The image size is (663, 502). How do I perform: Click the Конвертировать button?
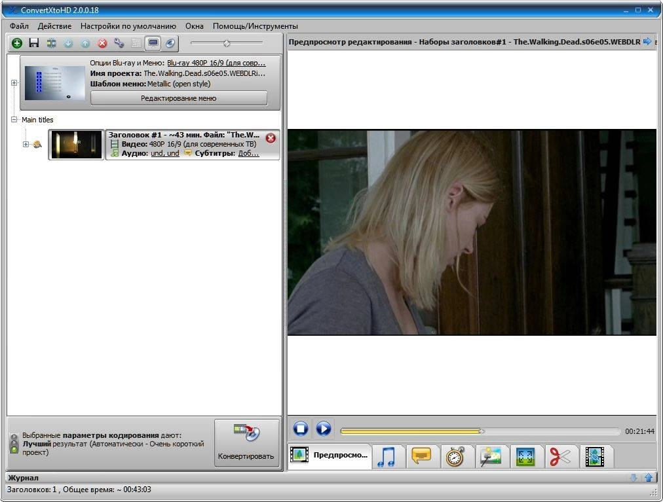(x=246, y=443)
